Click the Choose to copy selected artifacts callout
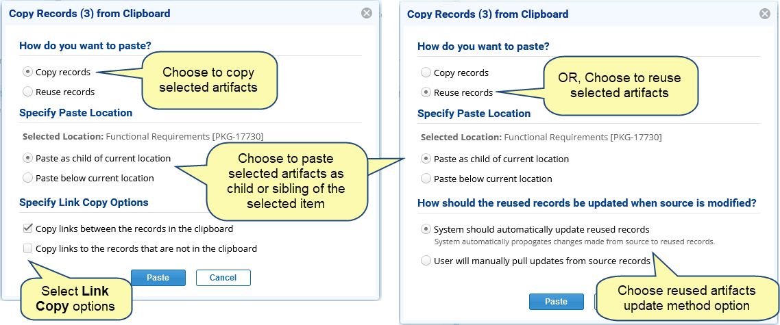780x325 pixels. click(209, 80)
